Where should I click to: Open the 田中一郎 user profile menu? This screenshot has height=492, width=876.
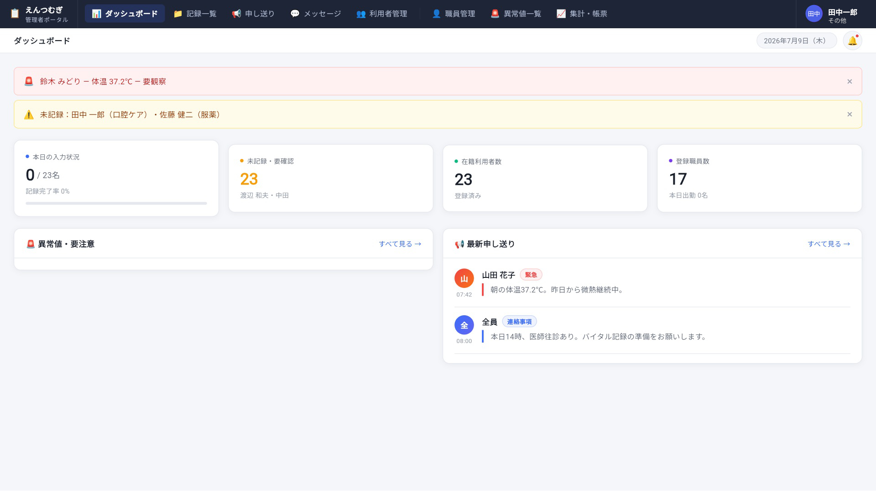(832, 14)
